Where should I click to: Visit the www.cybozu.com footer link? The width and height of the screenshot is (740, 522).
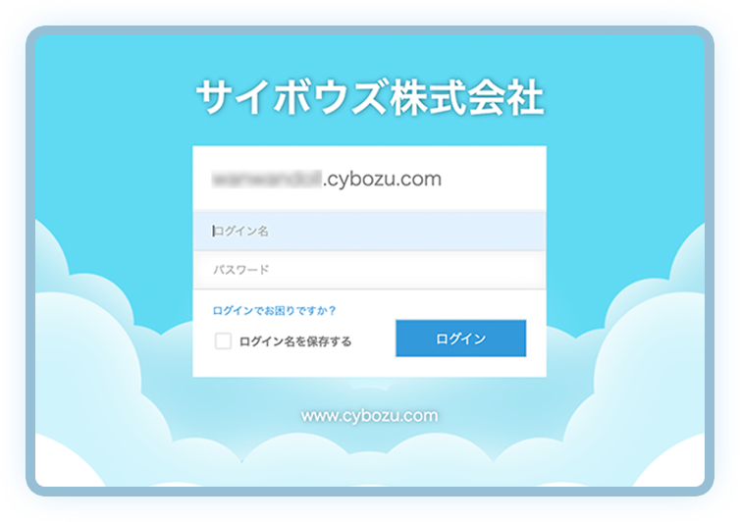[x=370, y=416]
